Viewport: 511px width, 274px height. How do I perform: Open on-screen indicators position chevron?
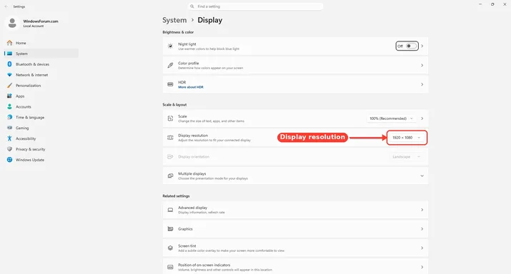(x=422, y=267)
